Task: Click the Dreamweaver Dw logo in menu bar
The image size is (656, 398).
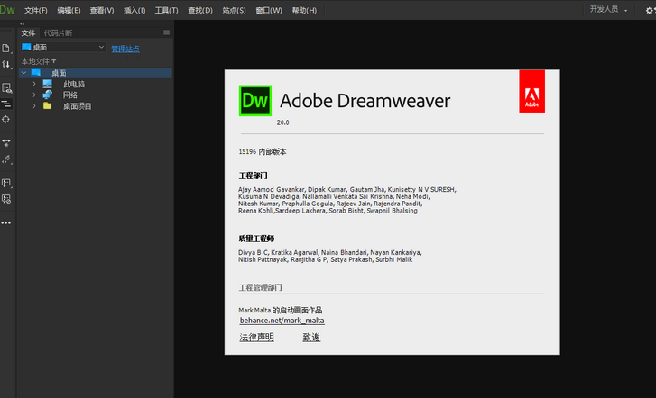Action: [7, 10]
